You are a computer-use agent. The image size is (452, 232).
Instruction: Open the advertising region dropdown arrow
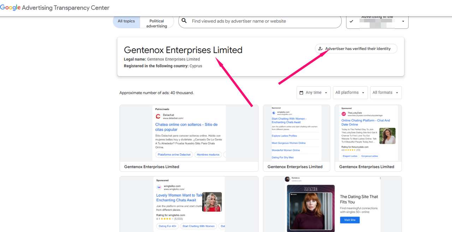(x=403, y=21)
